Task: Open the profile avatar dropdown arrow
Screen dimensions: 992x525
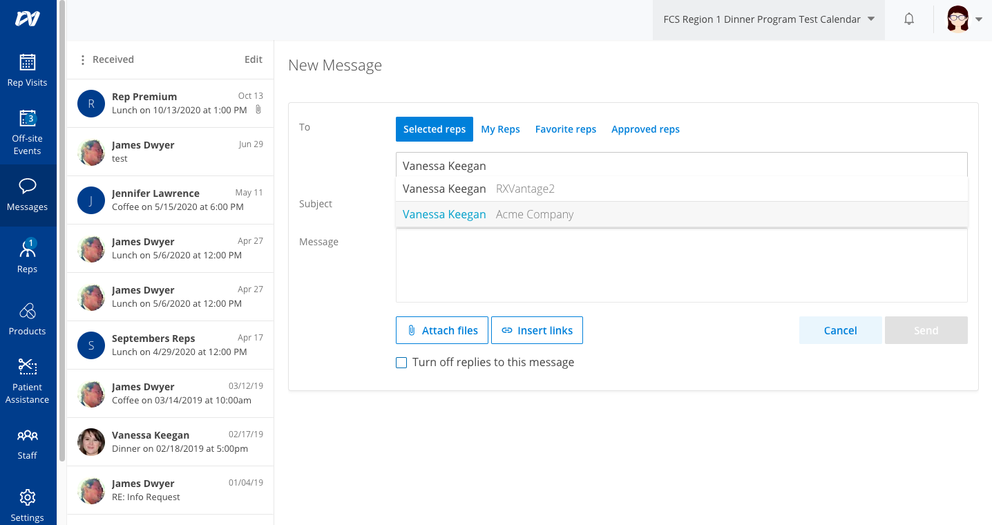Action: point(980,19)
